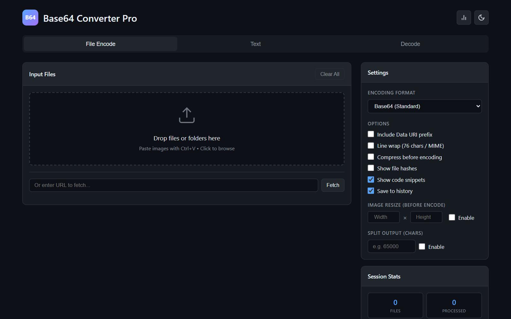511x319 pixels.
Task: Select the File Encode tab
Action: tap(101, 44)
